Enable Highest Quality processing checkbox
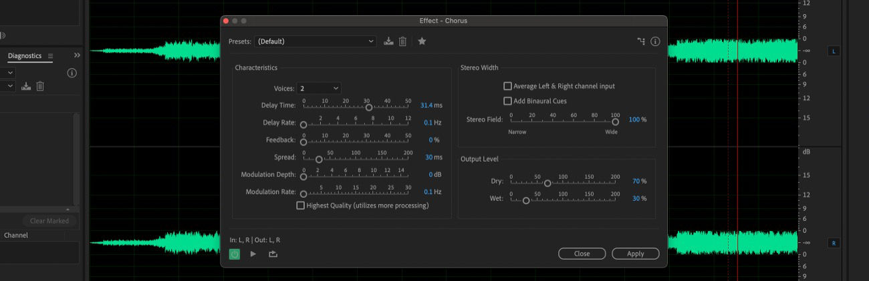 pos(300,206)
